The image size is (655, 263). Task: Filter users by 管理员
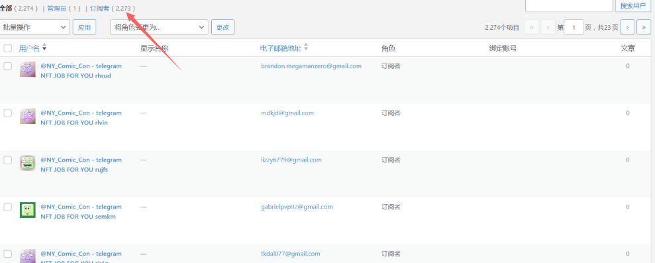57,9
